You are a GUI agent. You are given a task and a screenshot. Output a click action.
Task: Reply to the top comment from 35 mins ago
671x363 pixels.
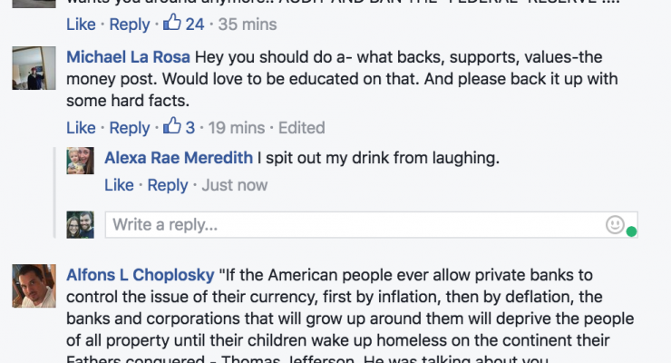[x=130, y=24]
